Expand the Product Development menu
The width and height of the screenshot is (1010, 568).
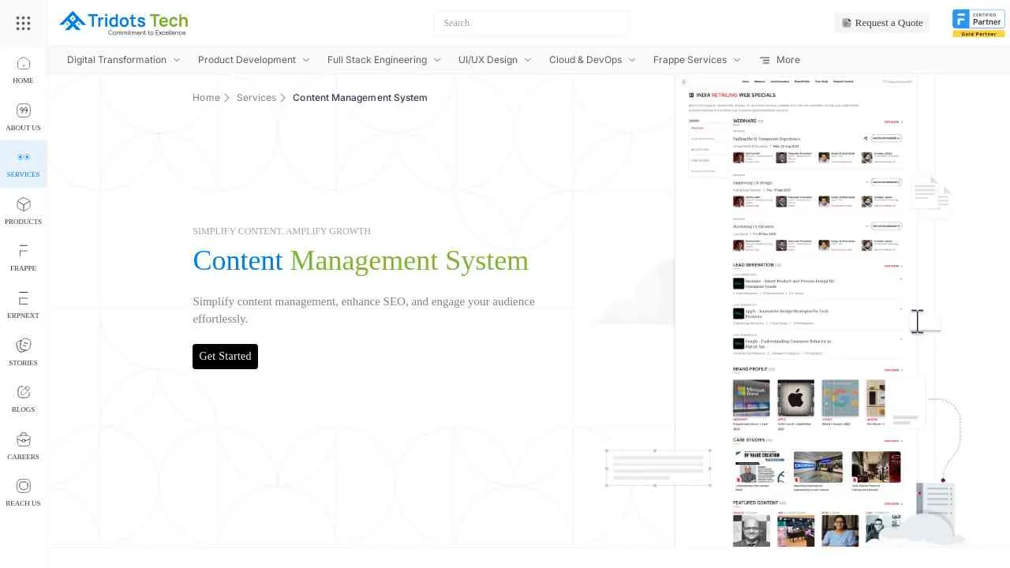254,60
